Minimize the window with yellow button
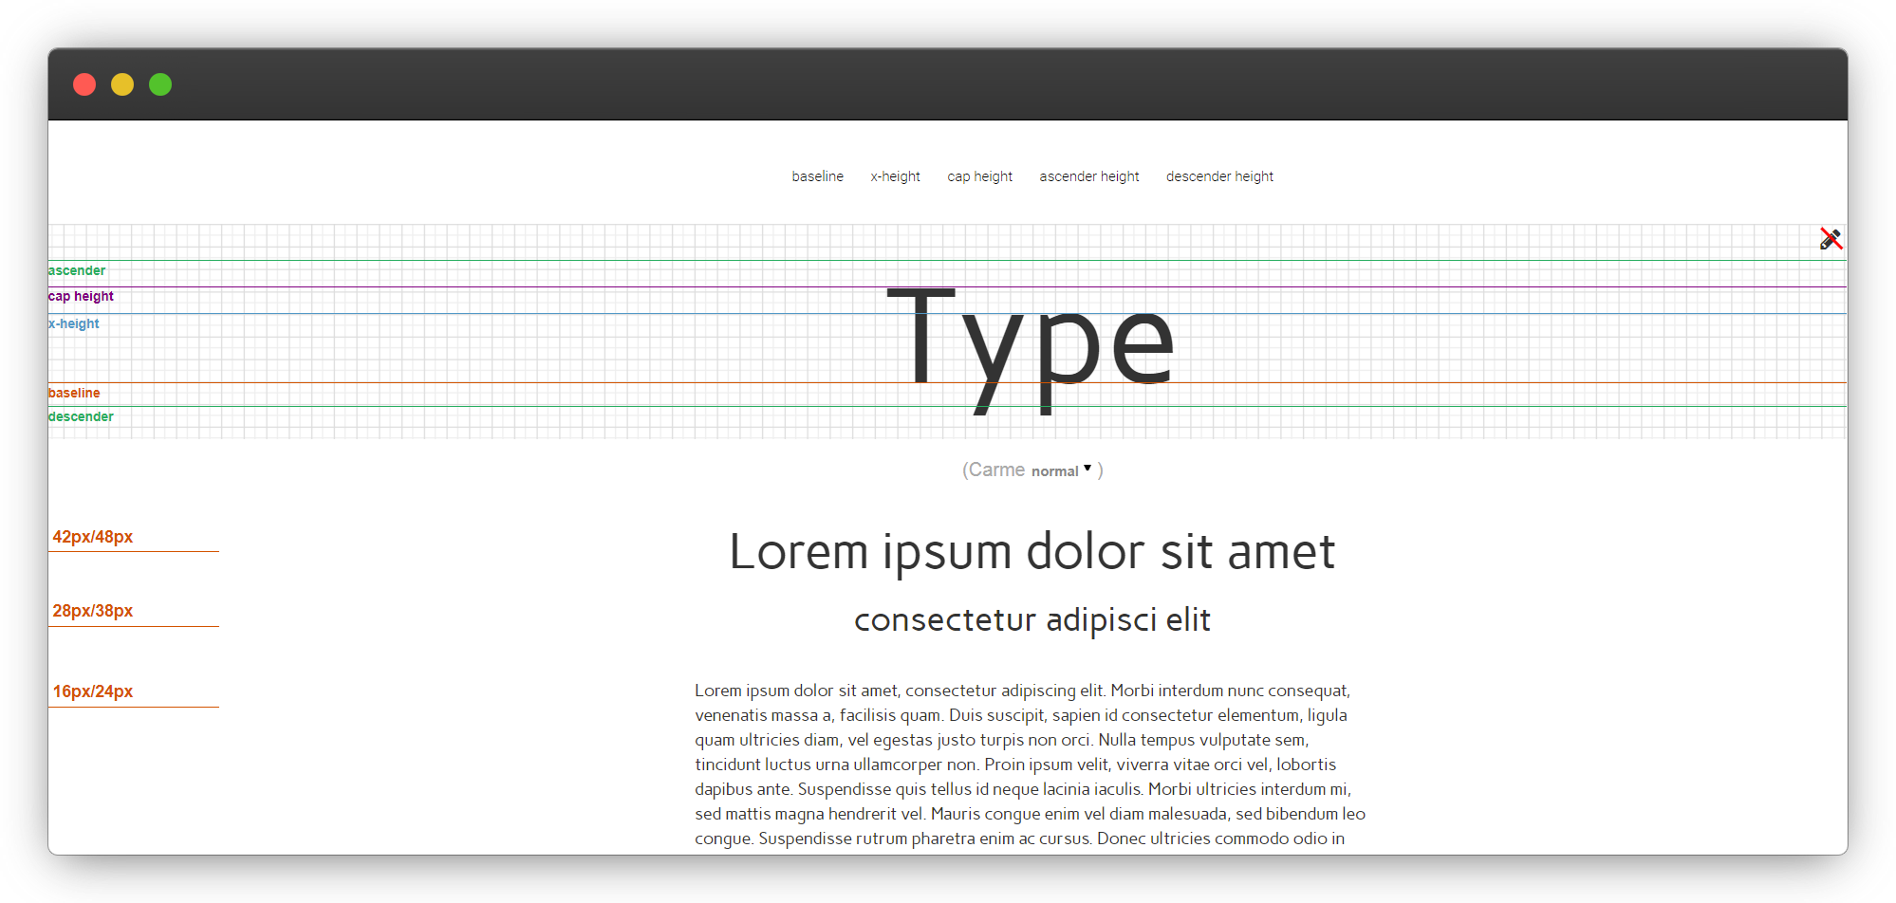 [x=122, y=84]
